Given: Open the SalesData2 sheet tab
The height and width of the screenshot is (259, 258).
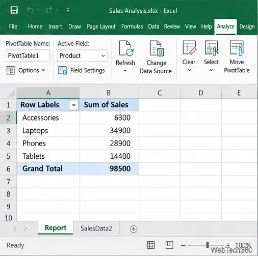Looking at the screenshot, I should (96, 228).
